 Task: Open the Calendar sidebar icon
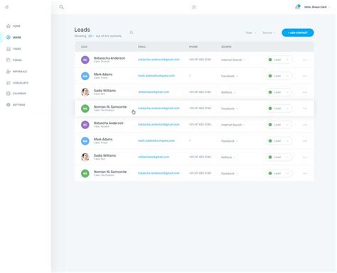pyautogui.click(x=9, y=94)
